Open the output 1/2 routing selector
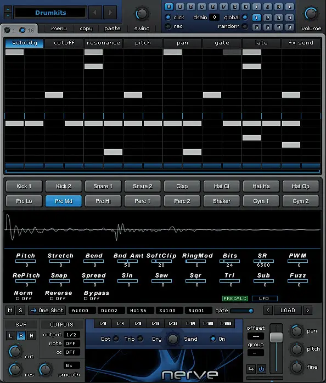This screenshot has width=326, height=383. 71,335
